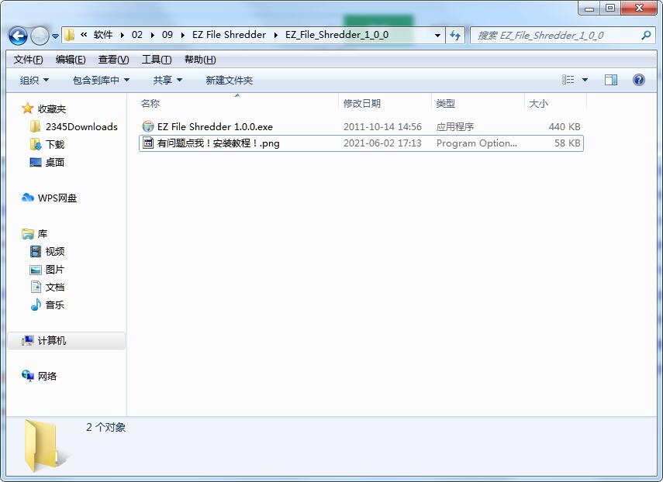This screenshot has width=663, height=482.
Task: Click the blue help question icon
Action: (639, 80)
